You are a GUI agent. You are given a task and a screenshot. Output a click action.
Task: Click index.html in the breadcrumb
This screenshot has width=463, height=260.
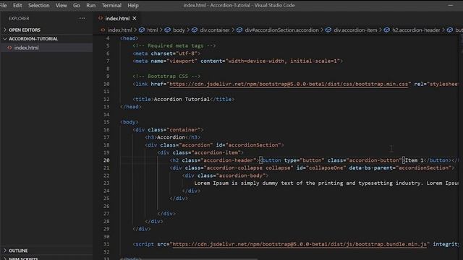tap(119, 30)
